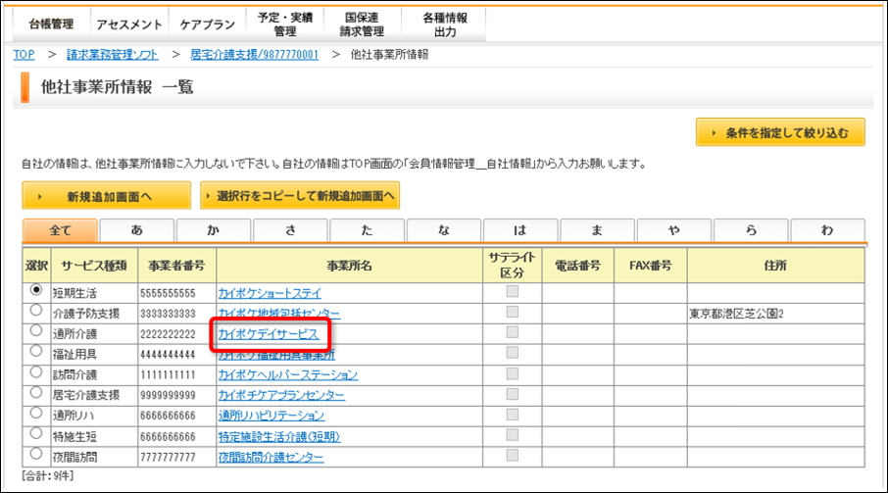888x493 pixels.
Task: Select the た tab
Action: tap(367, 230)
